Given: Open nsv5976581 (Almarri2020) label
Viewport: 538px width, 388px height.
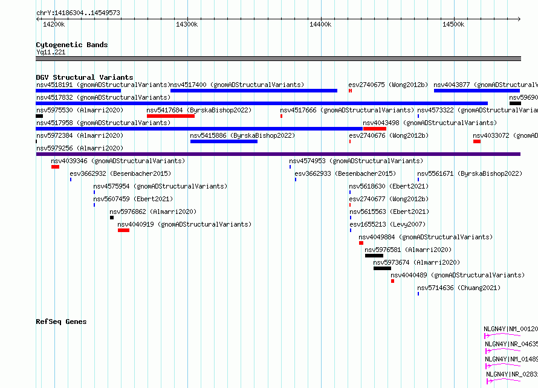Looking at the screenshot, I should (408, 250).
